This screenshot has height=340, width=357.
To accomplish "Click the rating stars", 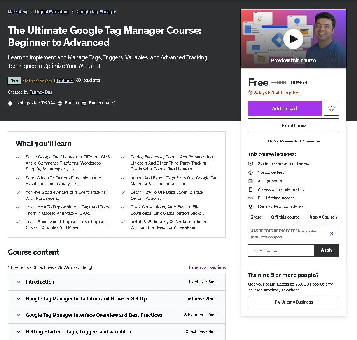I will click(x=42, y=81).
